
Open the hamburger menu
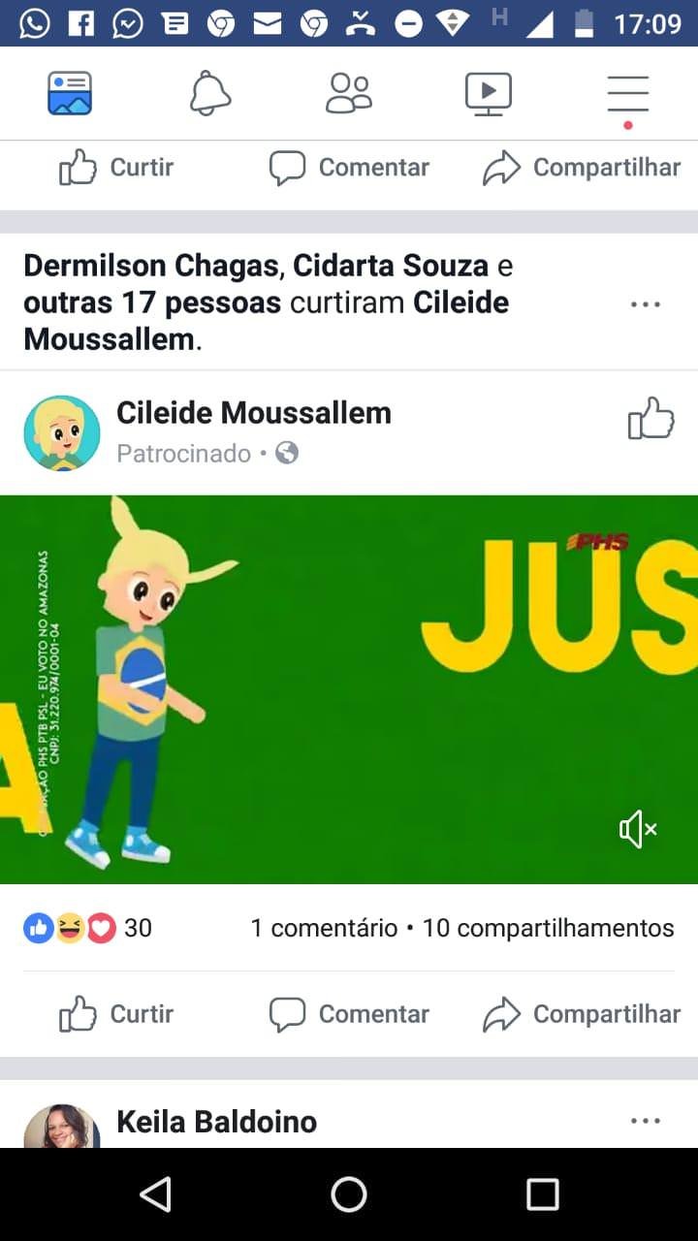pyautogui.click(x=628, y=95)
